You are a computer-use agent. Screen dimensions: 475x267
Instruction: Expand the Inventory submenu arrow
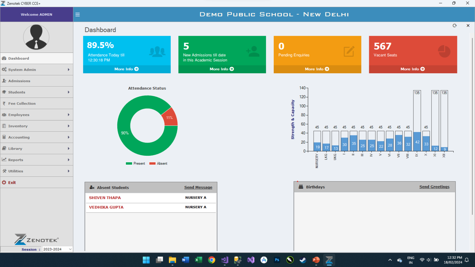69,126
